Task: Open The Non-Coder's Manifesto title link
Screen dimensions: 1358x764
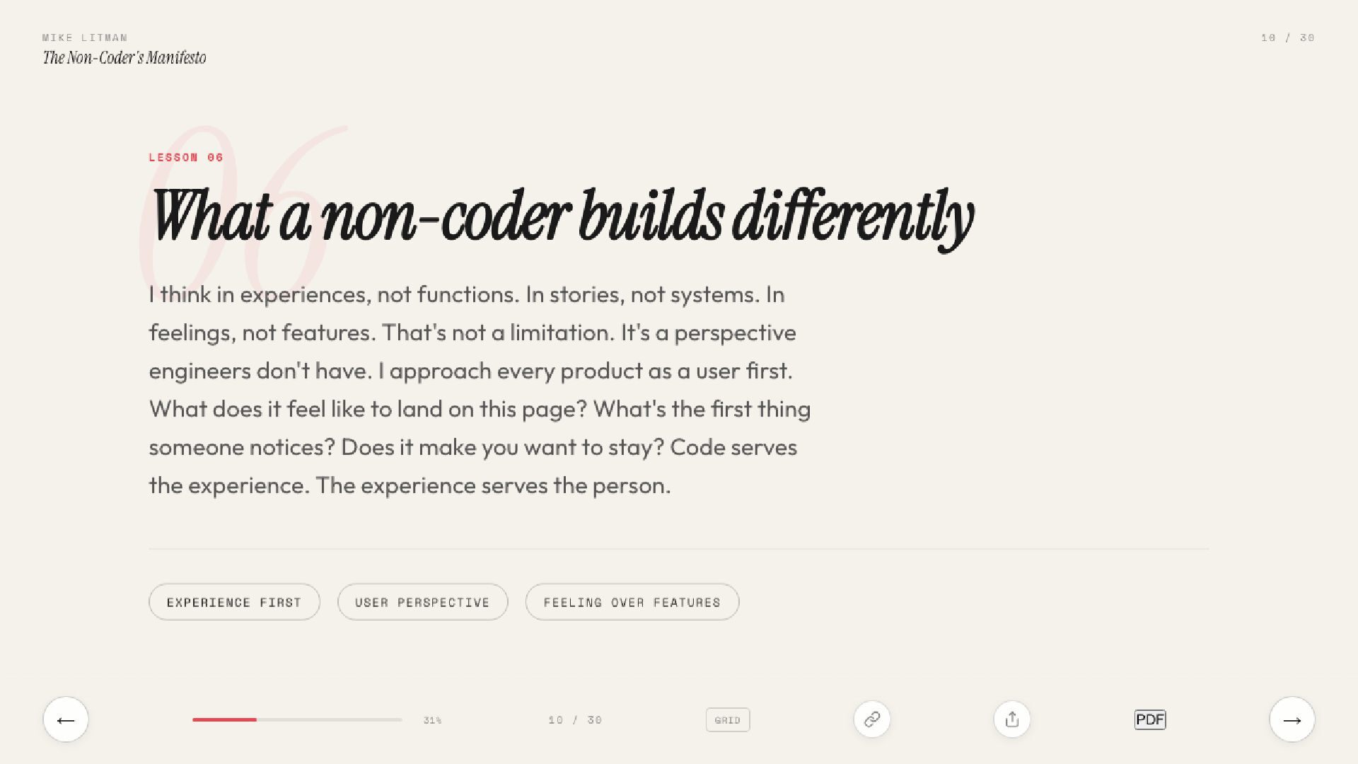Action: pyautogui.click(x=124, y=58)
